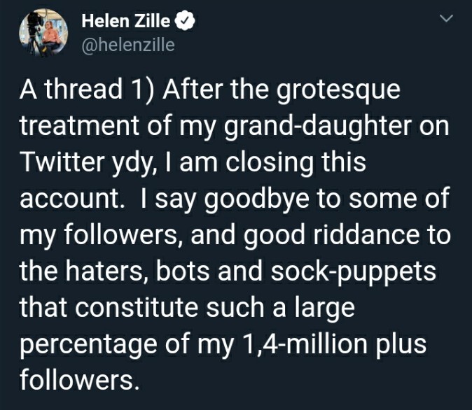Click the word 'haters,' in tweet

106,271
